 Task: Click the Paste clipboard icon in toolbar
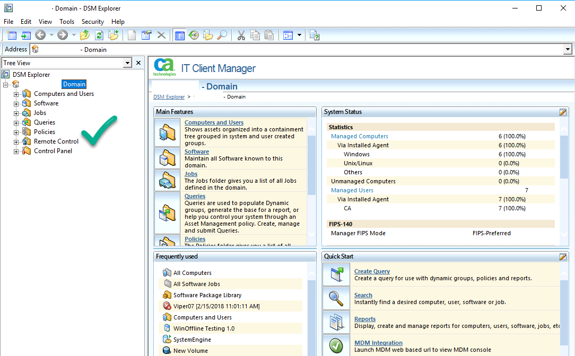[269, 35]
